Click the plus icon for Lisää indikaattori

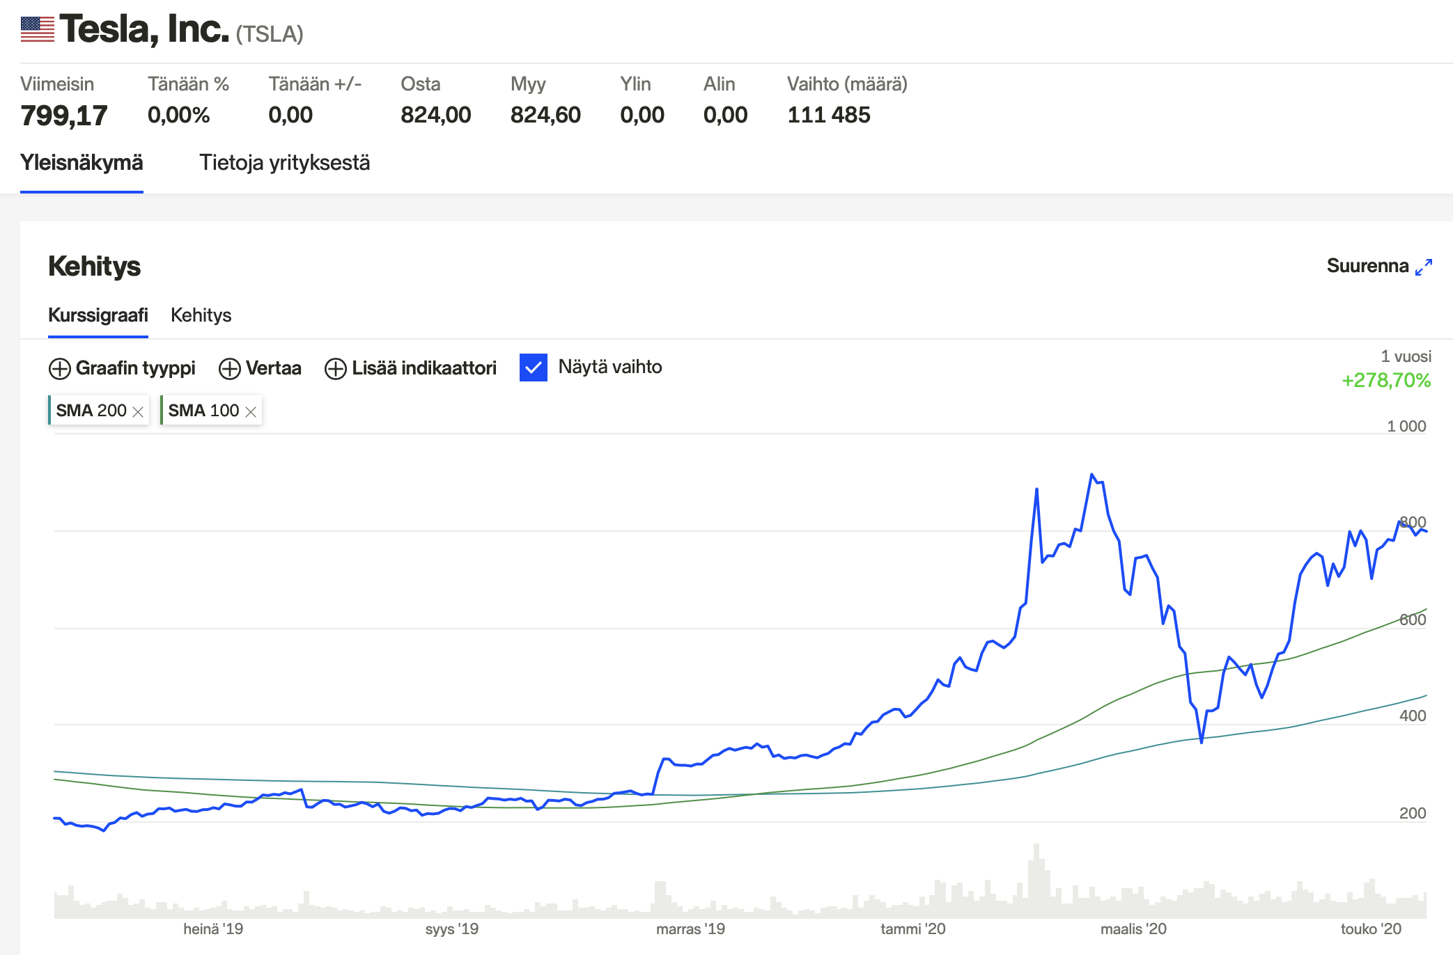coord(336,368)
